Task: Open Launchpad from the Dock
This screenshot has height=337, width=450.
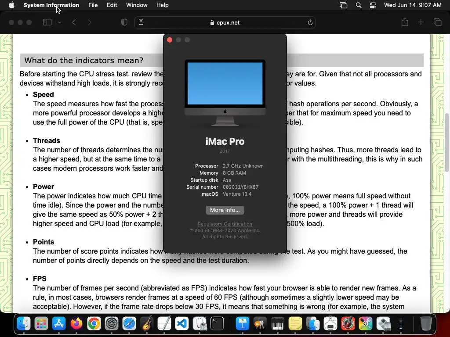Action: pyautogui.click(x=41, y=324)
